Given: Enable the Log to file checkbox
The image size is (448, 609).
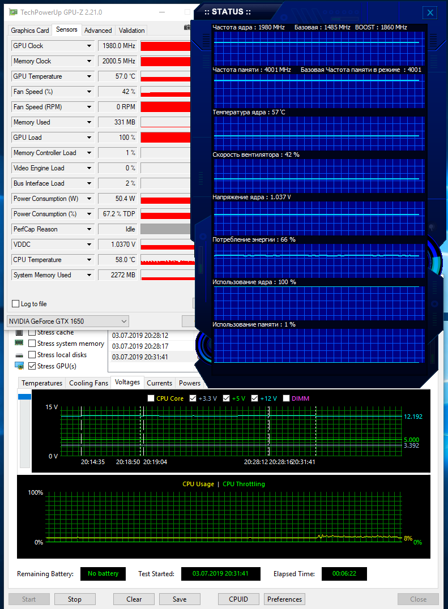Looking at the screenshot, I should pos(16,304).
